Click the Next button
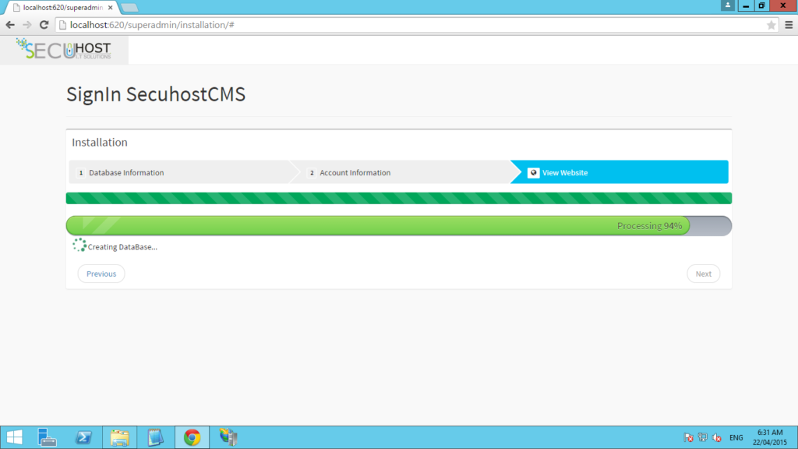Screen dimensions: 798x449 click(703, 274)
